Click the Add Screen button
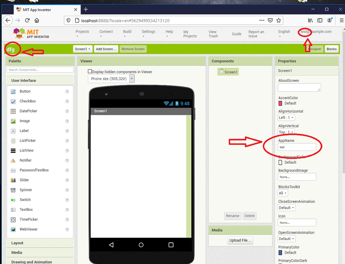Viewport: 345px width, 264px height. (106, 48)
